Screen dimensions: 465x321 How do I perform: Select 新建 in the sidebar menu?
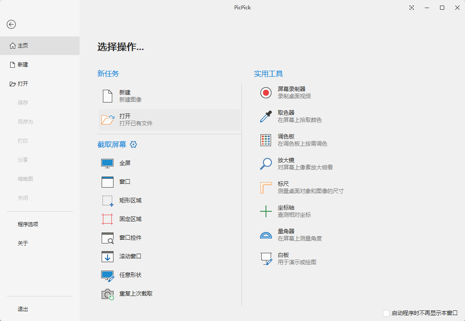40,65
